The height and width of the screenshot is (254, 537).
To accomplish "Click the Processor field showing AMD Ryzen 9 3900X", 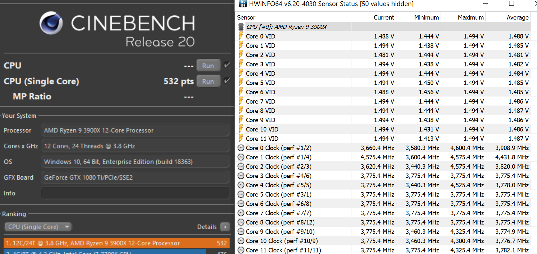I will [136, 130].
